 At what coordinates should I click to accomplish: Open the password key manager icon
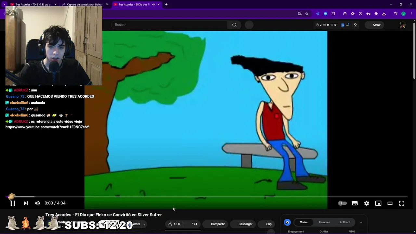pos(368,14)
